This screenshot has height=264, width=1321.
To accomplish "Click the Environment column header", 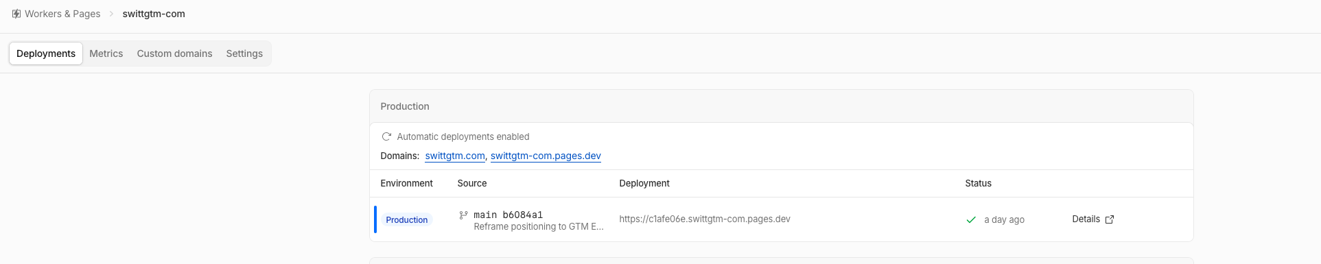I will click(406, 183).
